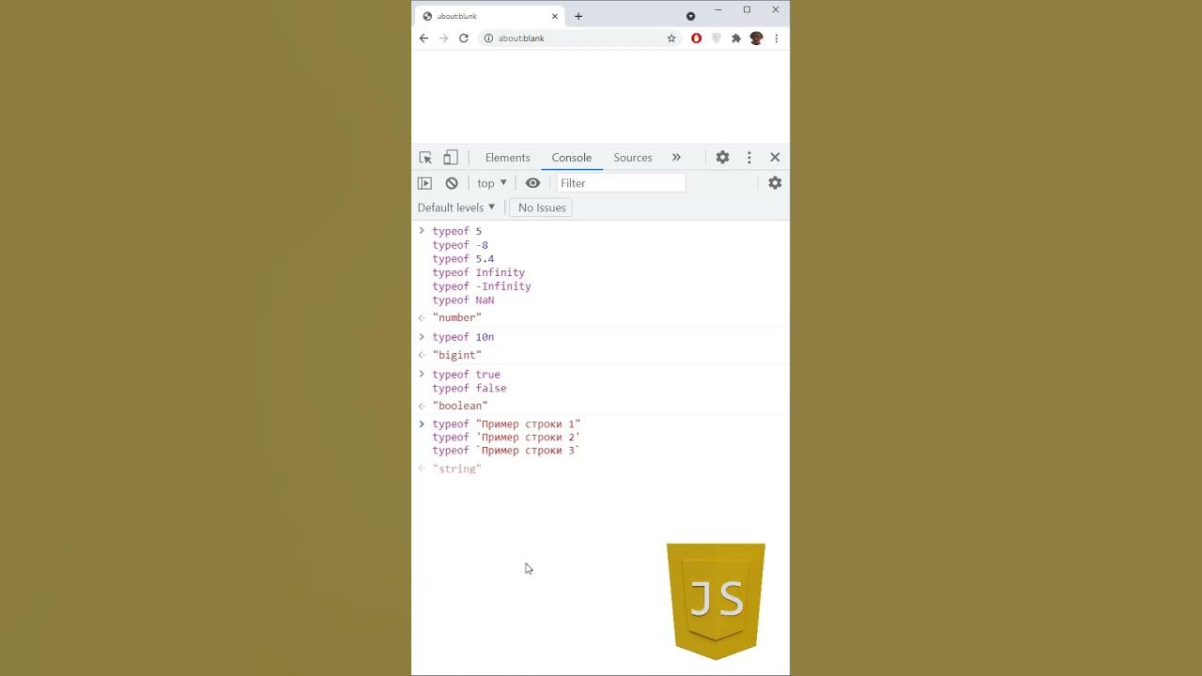This screenshot has height=676, width=1202.
Task: Click the typeof -8 line
Action: pyautogui.click(x=460, y=245)
